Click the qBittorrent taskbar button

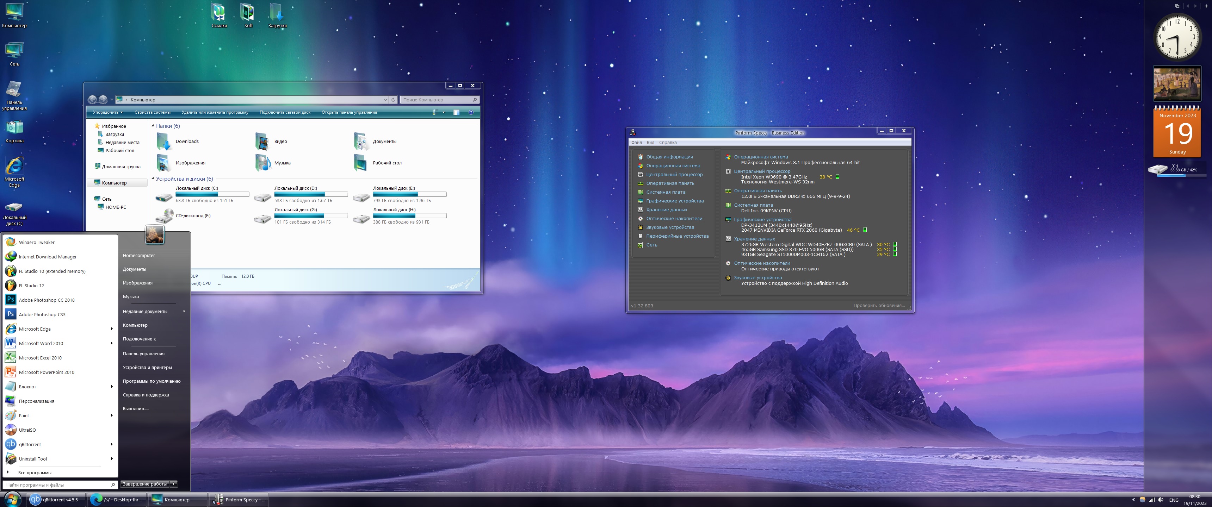click(56, 500)
